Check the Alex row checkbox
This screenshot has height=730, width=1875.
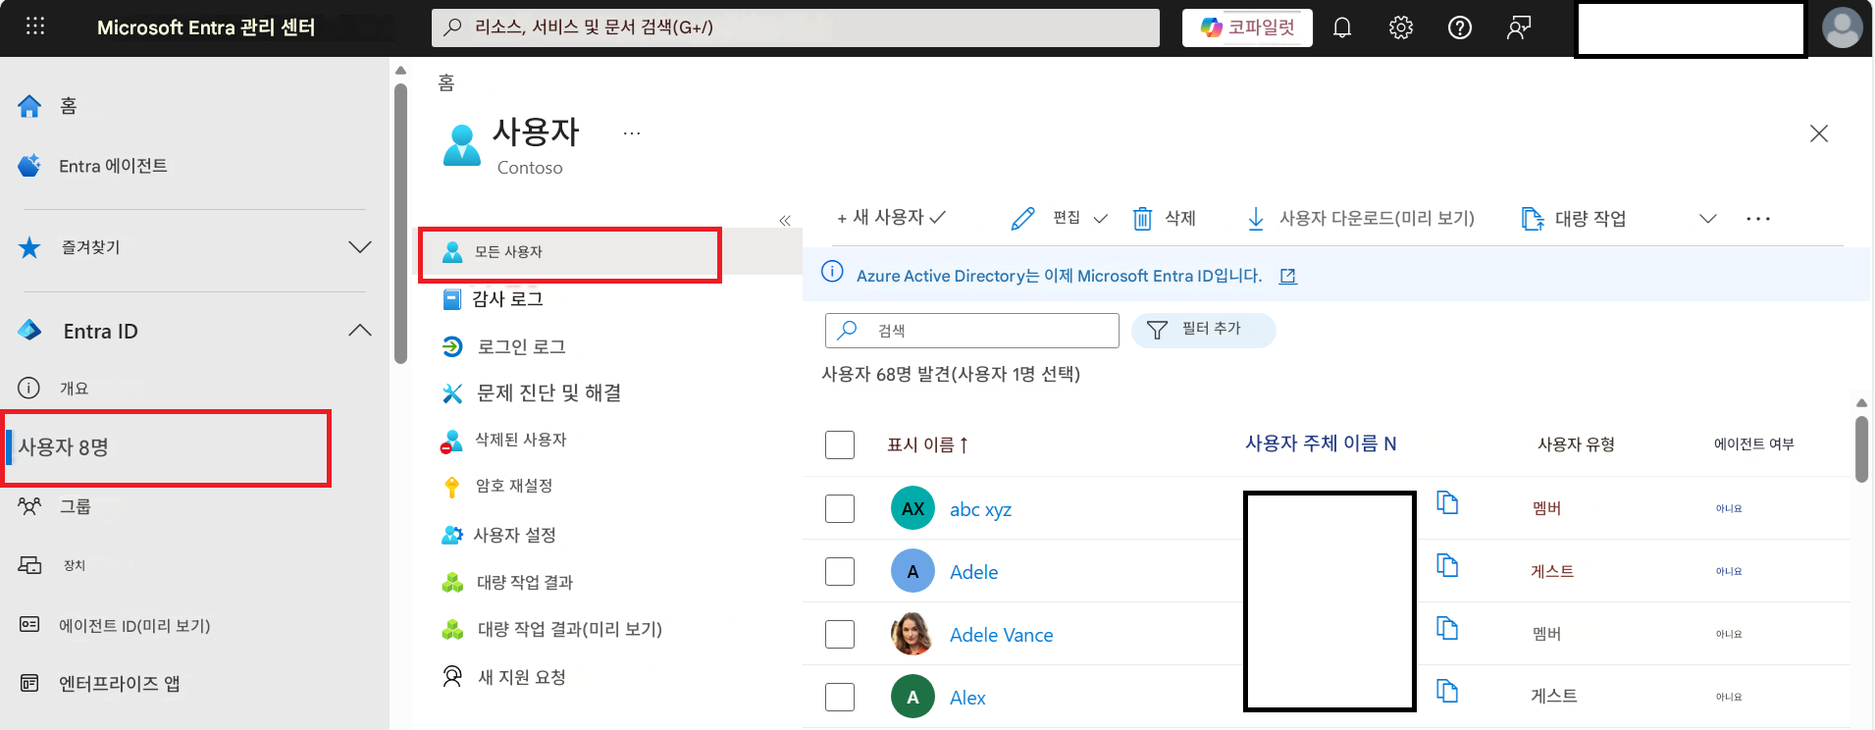pyautogui.click(x=840, y=697)
